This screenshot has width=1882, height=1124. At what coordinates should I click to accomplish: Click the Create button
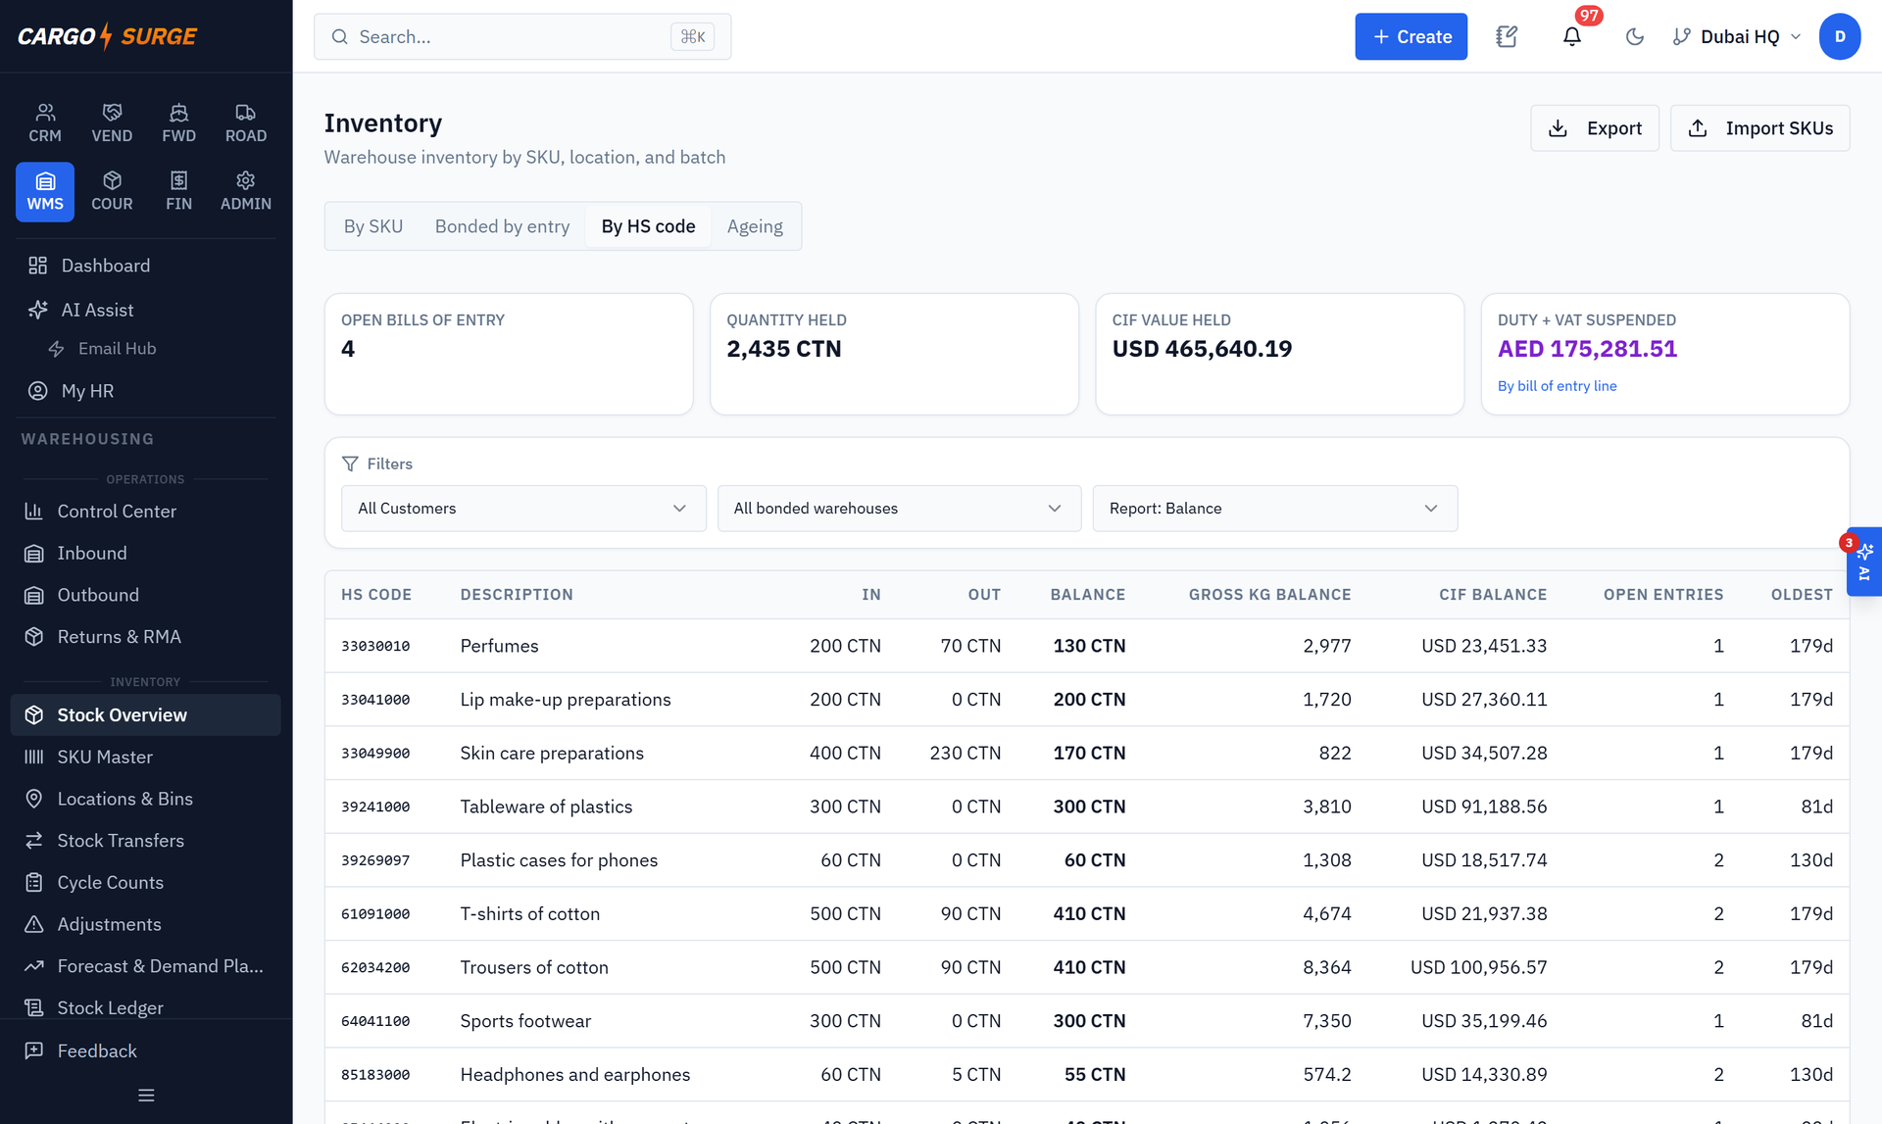[x=1411, y=36]
